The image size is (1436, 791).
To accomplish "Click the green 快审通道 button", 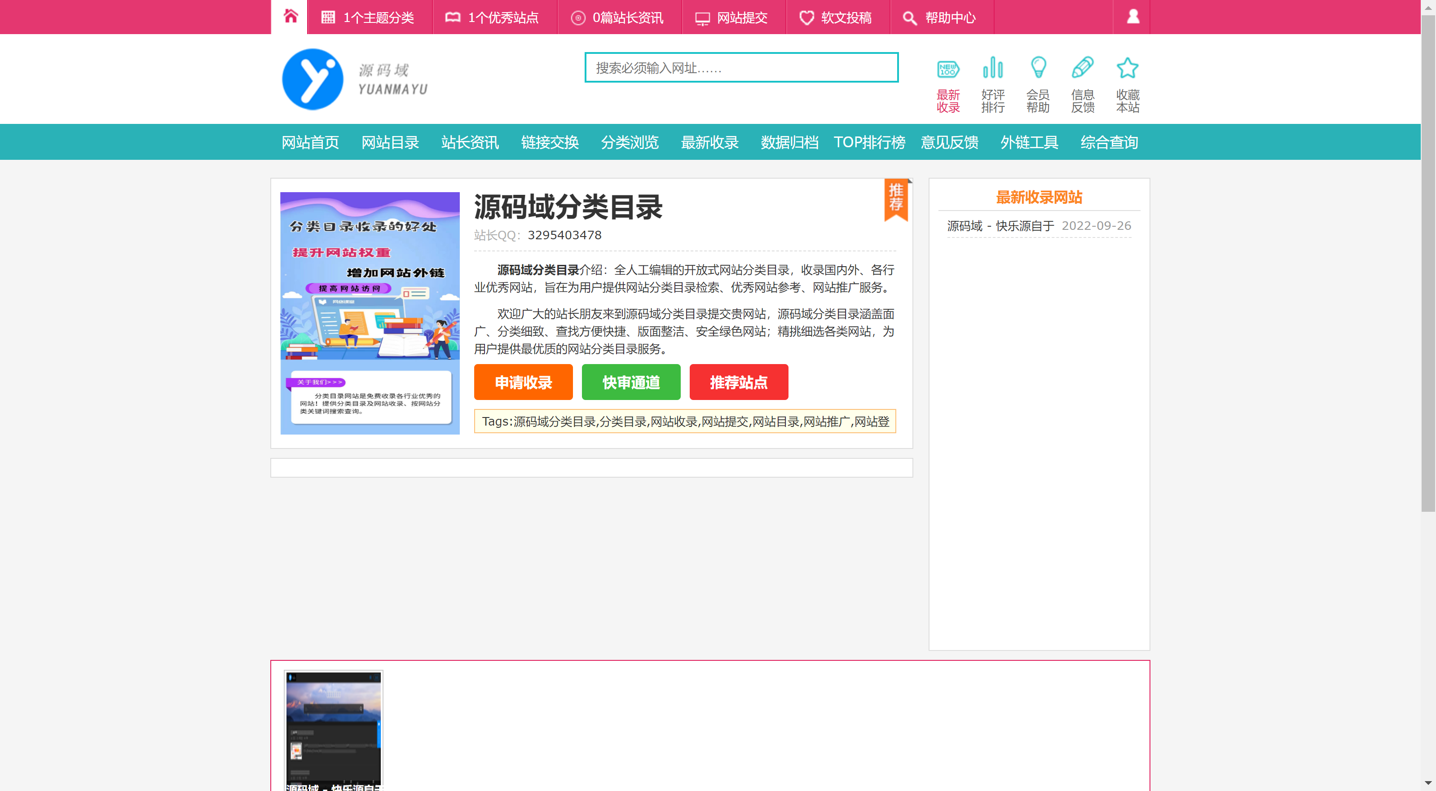I will [630, 382].
